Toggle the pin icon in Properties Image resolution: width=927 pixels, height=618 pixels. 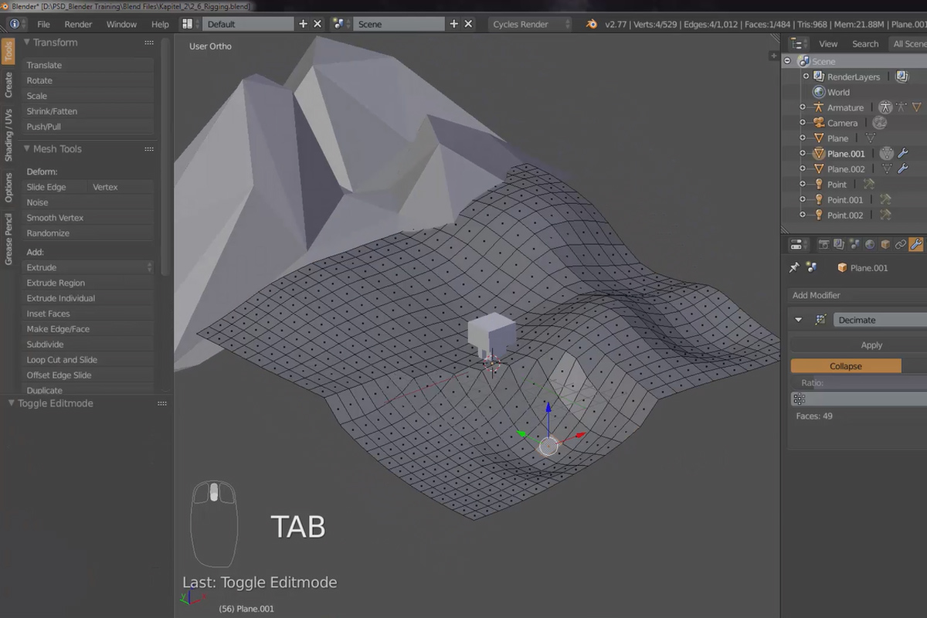click(x=794, y=267)
